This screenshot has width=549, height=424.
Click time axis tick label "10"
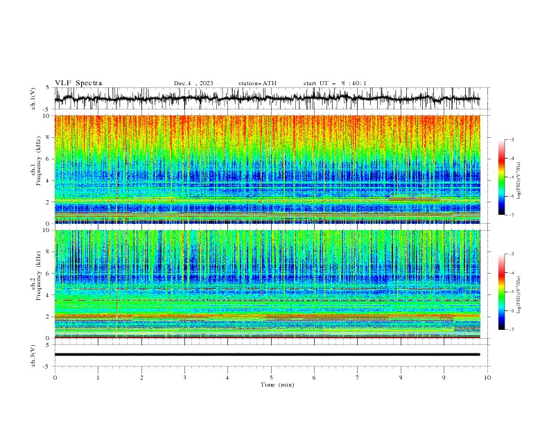[x=487, y=378]
